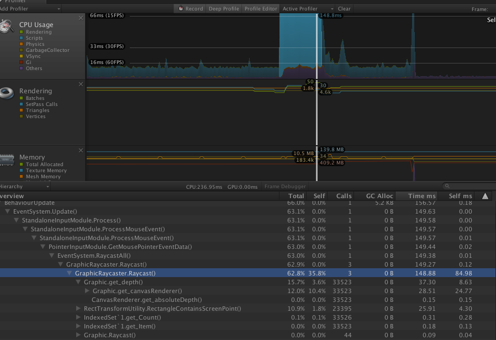
Task: Toggle the Mesh Memory series swatch
Action: pyautogui.click(x=22, y=177)
